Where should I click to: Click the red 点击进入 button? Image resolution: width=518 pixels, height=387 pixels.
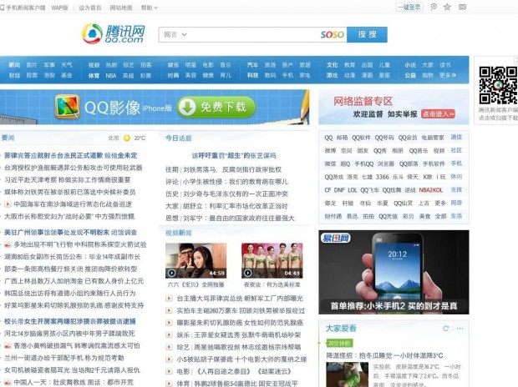tap(438, 113)
